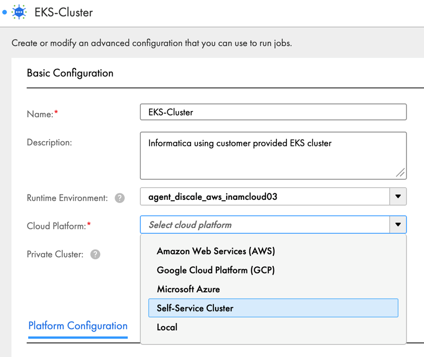Click the agent_discale_aws_inamcloud03 runtime field
This screenshot has height=357, width=424.
pos(264,197)
